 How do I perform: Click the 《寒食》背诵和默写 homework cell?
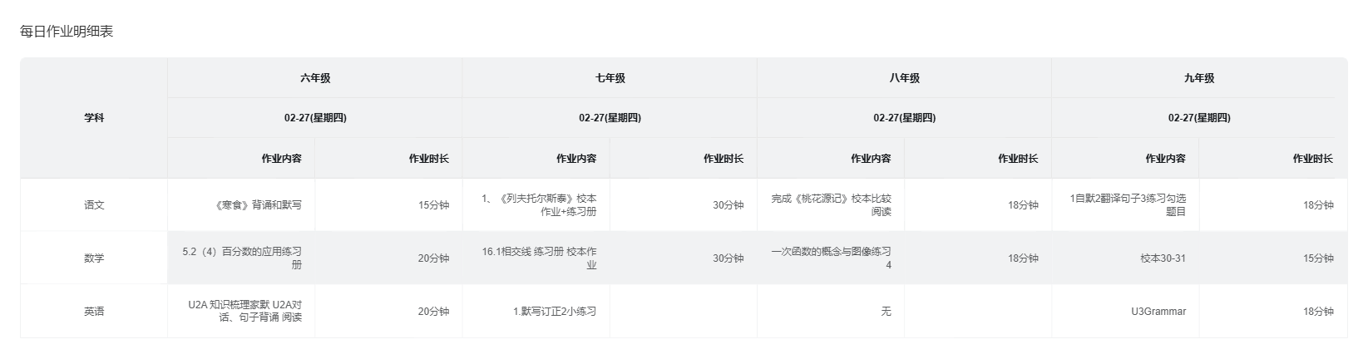point(258,204)
